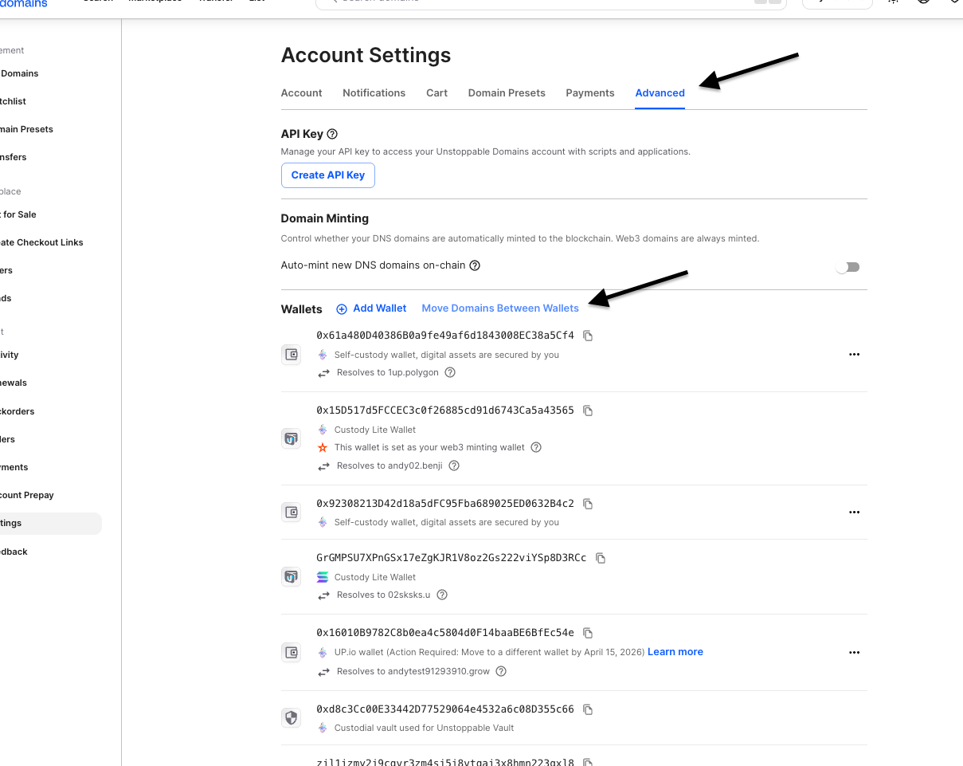Click the Account Settings heading

pos(366,56)
